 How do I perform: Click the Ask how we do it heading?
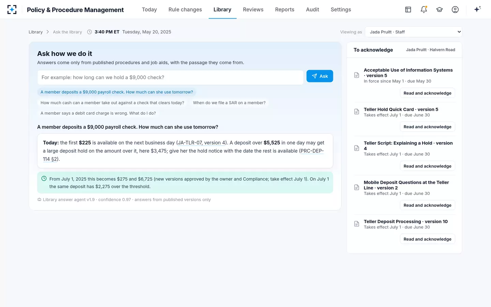click(64, 54)
